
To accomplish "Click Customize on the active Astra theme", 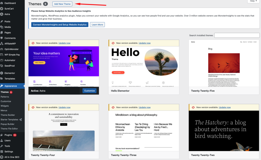I will (89, 91).
